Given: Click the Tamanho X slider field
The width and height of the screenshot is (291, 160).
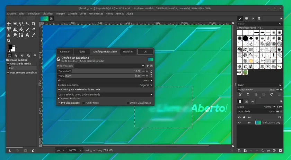Looking at the screenshot, I should click(x=99, y=71).
